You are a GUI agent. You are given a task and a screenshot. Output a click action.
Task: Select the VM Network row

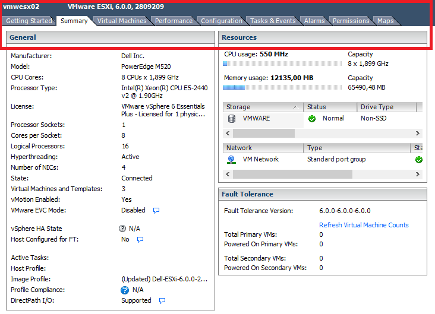tap(323, 160)
